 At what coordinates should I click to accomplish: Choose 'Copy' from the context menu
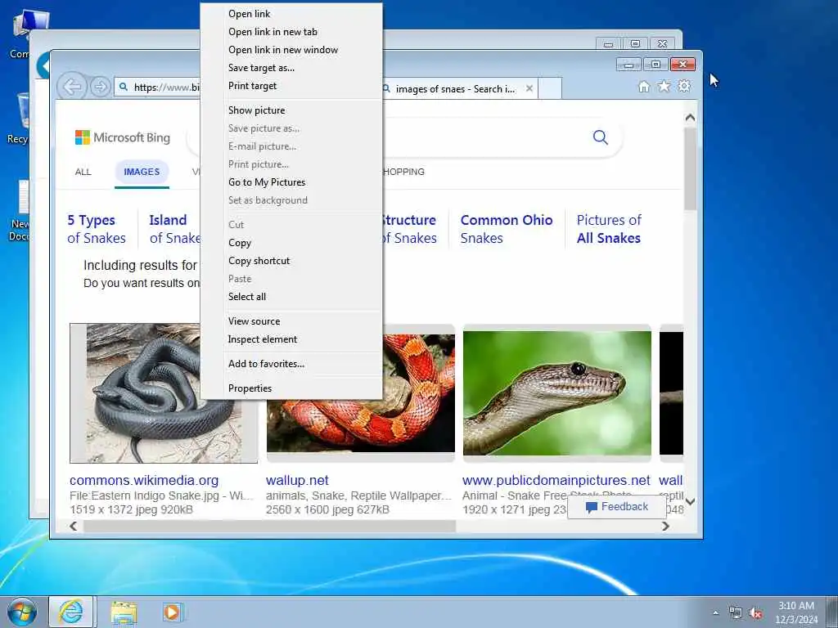point(240,243)
